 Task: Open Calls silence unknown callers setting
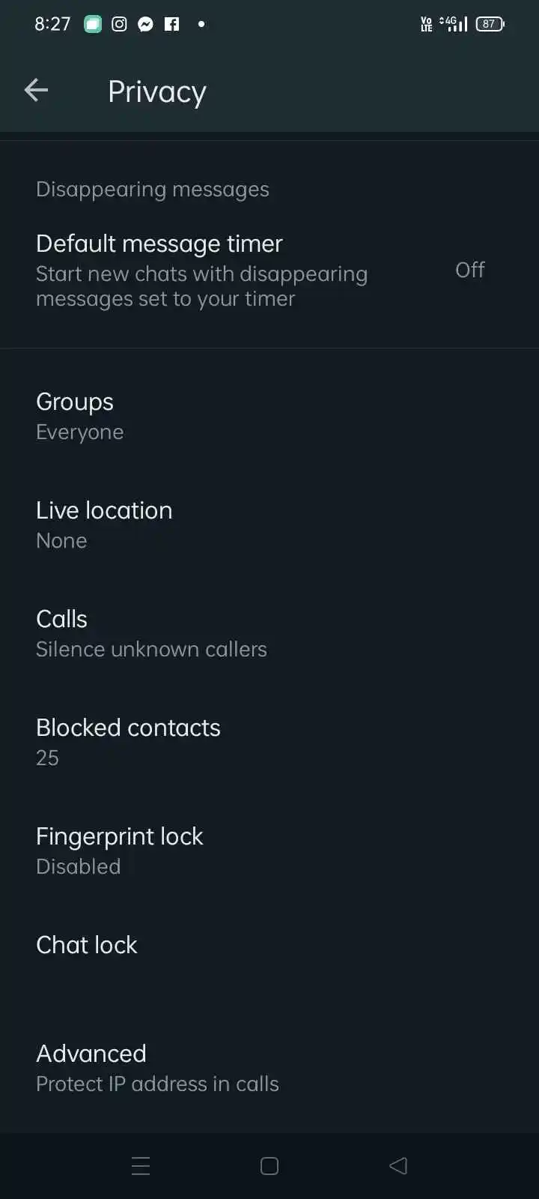[151, 633]
